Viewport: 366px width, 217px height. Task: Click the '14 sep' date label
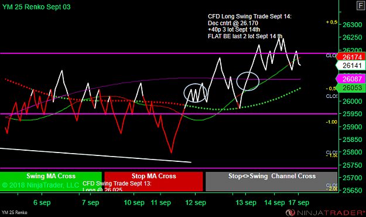275,202
